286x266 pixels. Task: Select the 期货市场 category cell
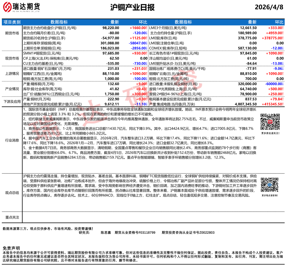[x=12, y=33]
